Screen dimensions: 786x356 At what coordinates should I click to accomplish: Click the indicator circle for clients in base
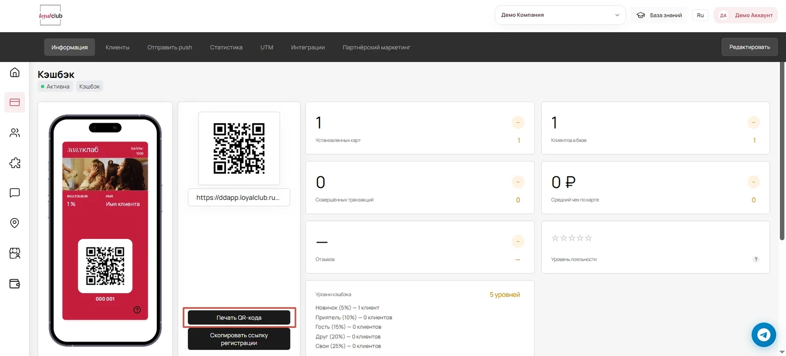coord(754,123)
